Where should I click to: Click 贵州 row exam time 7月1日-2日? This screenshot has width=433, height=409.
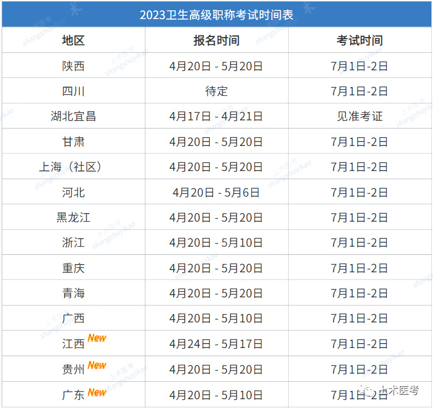pos(359,369)
